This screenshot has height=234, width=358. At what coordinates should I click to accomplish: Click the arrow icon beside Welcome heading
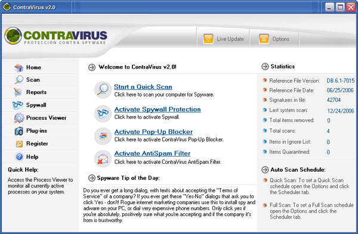point(92,67)
